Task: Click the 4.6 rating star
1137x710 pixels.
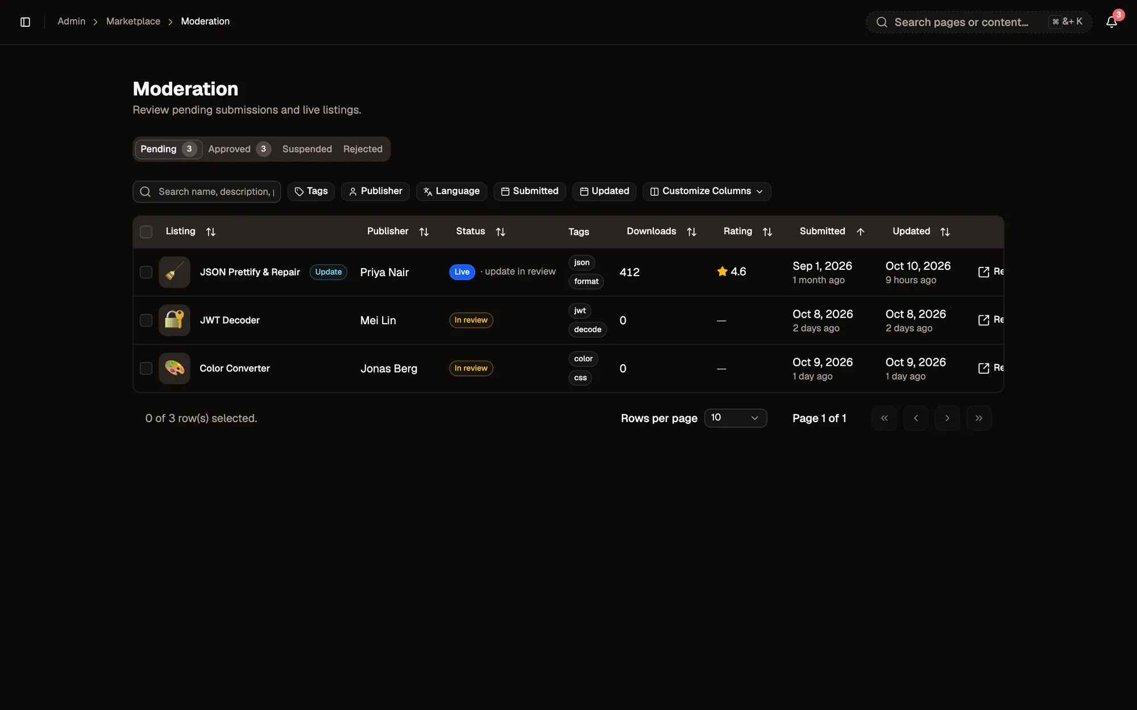Action: click(723, 272)
